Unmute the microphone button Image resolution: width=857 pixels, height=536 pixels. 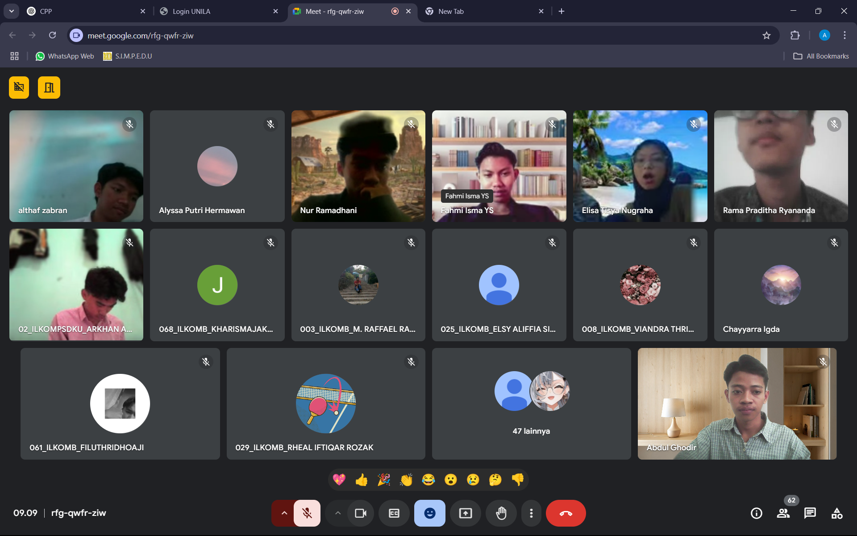[x=307, y=513]
